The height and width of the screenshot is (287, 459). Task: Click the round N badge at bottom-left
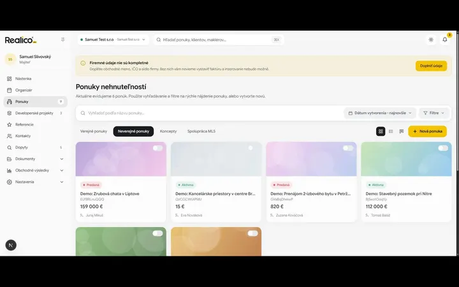pos(11,245)
